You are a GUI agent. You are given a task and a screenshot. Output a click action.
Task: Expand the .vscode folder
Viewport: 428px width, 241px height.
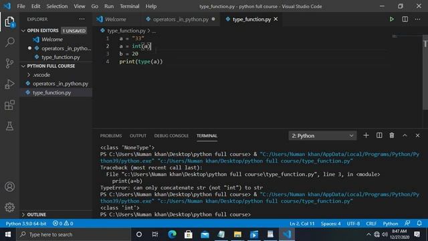(28, 74)
